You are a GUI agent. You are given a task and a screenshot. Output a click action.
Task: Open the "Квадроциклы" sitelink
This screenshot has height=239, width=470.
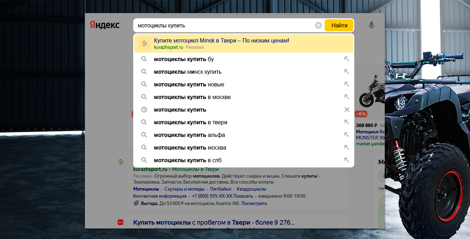point(251,189)
